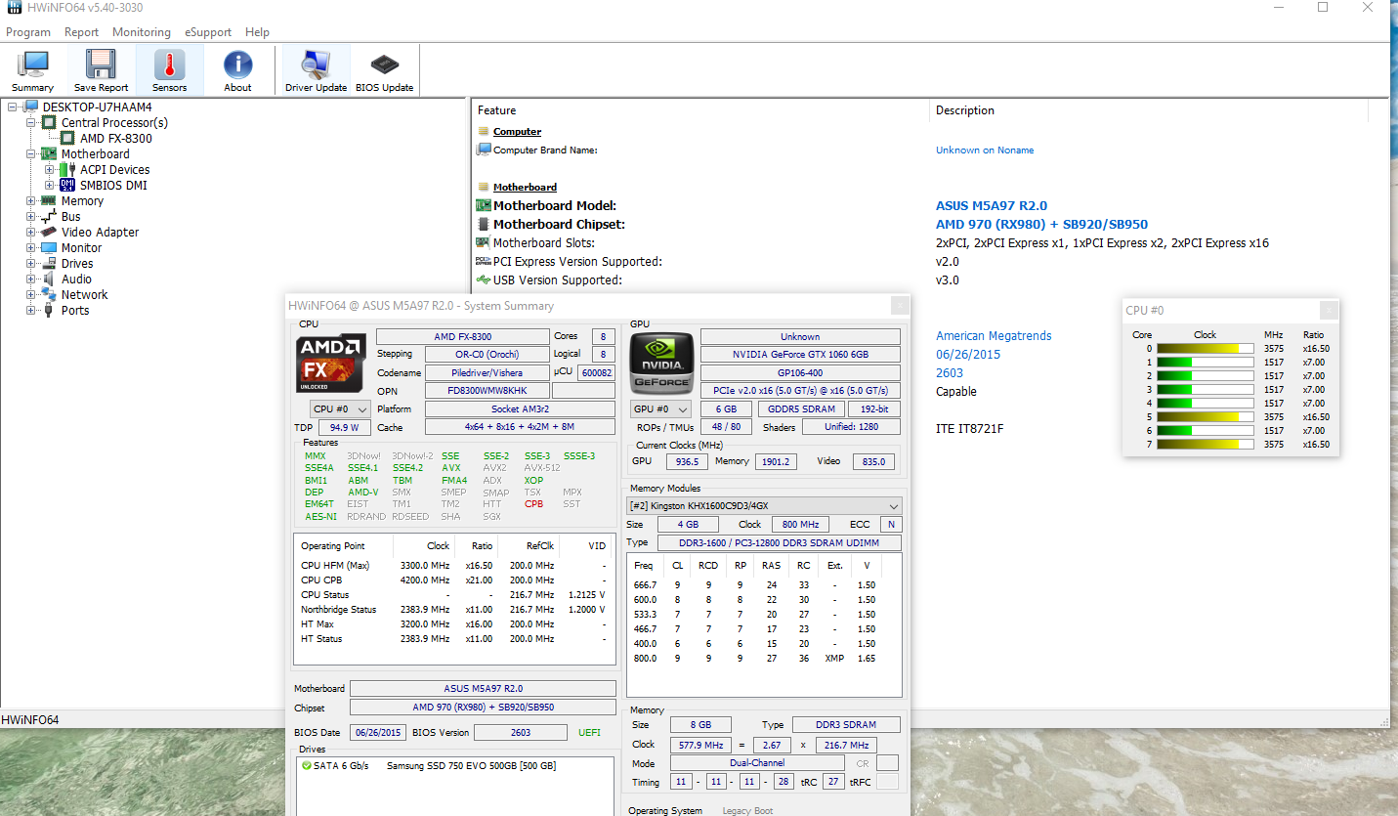Click Core 7 clock bar
Screen dimensions: 1398x816
(x=1205, y=445)
